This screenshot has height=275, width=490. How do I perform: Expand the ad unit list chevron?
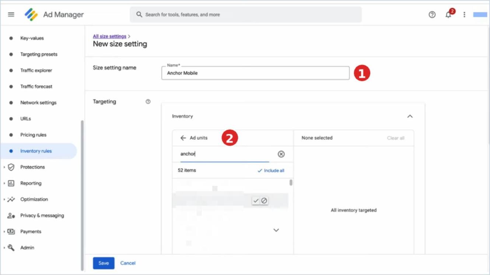coord(276,230)
